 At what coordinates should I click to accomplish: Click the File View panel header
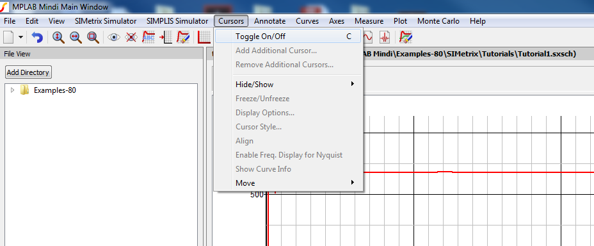pyautogui.click(x=102, y=54)
